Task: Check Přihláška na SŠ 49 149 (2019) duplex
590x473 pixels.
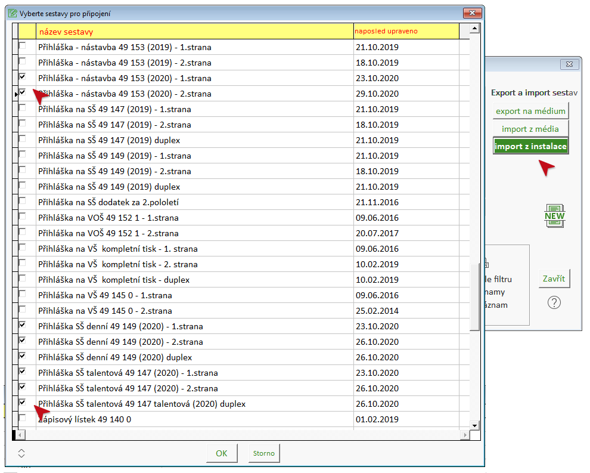Action: (x=23, y=186)
